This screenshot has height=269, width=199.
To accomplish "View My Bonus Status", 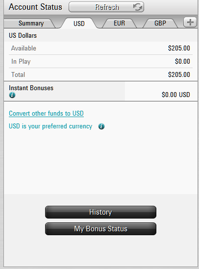I will click(x=100, y=229).
